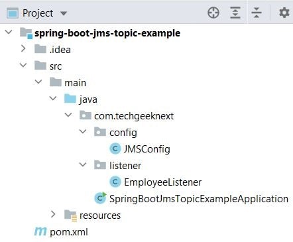Click the runnable SpringBootJmsTopicExampleApplication class icon
293x242 pixels.
coord(101,198)
